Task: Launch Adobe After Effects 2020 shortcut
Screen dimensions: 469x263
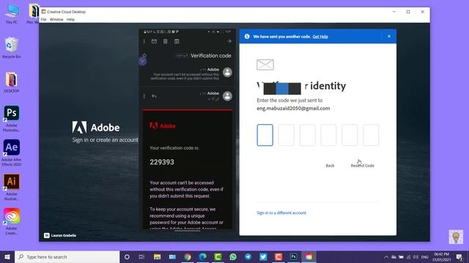Action: 12,153
